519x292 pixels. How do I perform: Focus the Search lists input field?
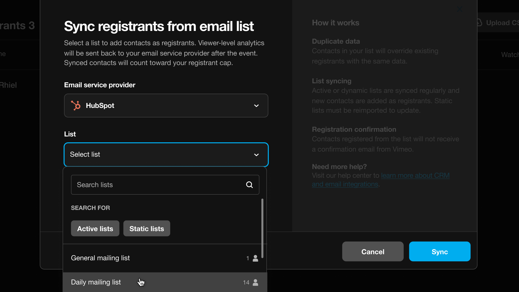coord(159,185)
